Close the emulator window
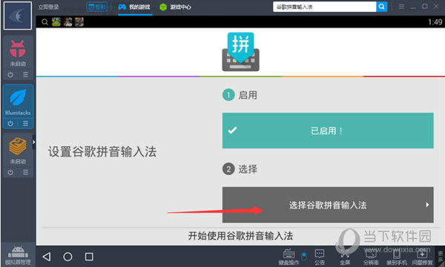This screenshot has width=445, height=267. (436, 6)
